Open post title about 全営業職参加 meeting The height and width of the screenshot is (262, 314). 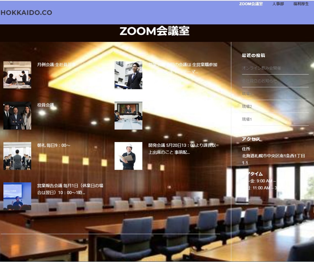(183, 68)
